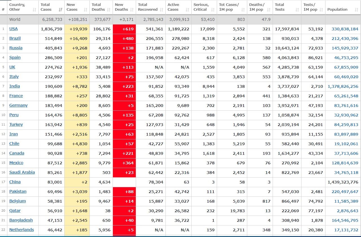Image resolution: width=361 pixels, height=237 pixels.
Task: Sort by Tot Cases/1M pop arrows
Action: tap(243, 10)
